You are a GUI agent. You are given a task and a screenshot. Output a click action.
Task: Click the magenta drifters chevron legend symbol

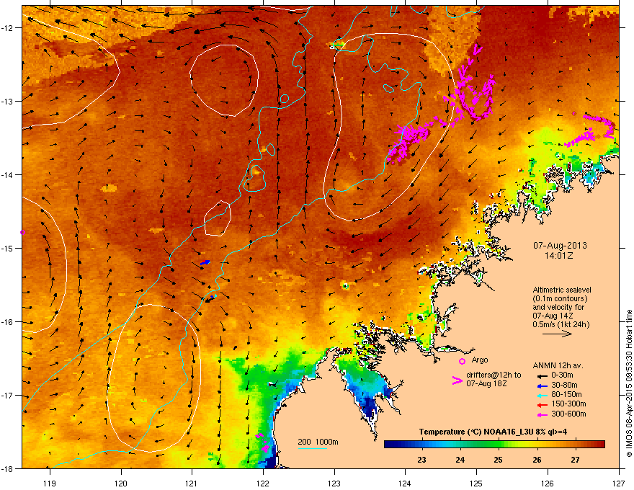tap(457, 380)
